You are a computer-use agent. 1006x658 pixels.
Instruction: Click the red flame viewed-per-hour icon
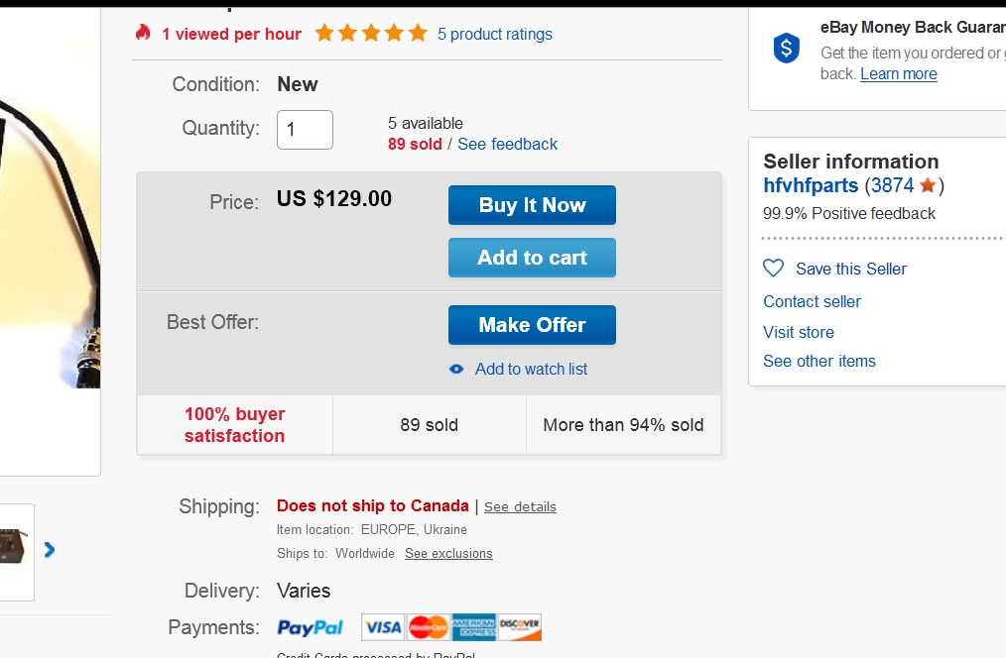143,33
